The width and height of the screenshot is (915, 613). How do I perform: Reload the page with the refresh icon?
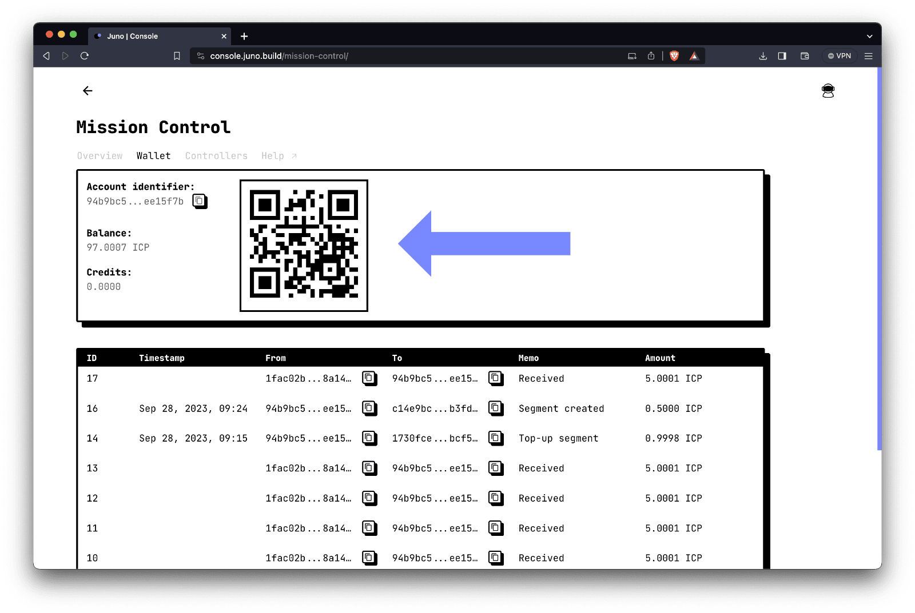click(x=85, y=56)
